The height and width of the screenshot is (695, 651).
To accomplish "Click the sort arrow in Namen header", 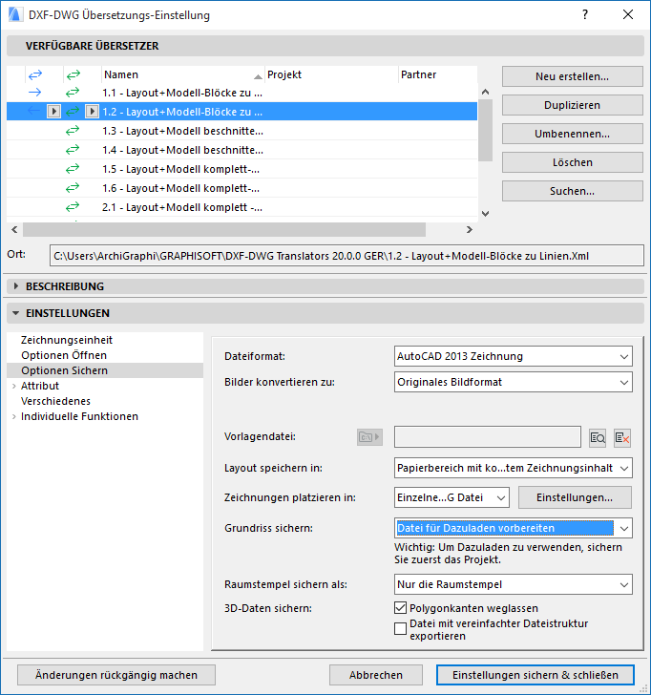I will point(258,76).
